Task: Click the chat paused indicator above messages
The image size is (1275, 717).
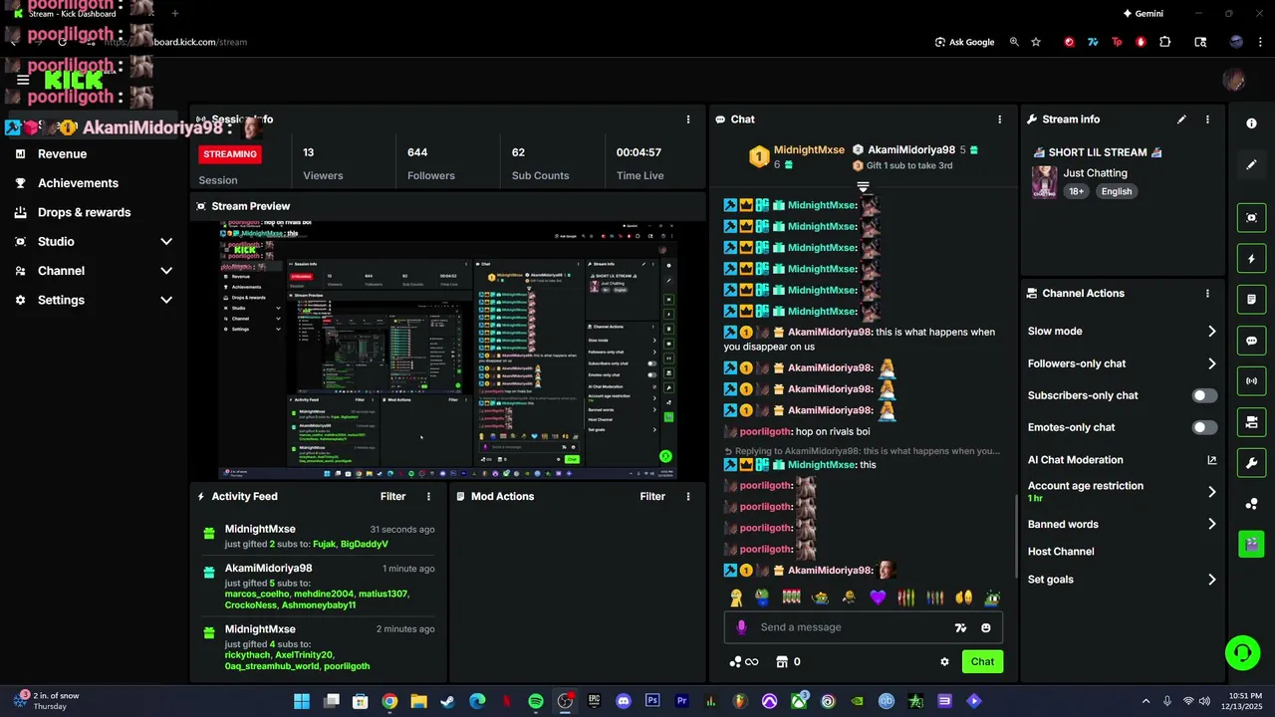Action: (863, 187)
